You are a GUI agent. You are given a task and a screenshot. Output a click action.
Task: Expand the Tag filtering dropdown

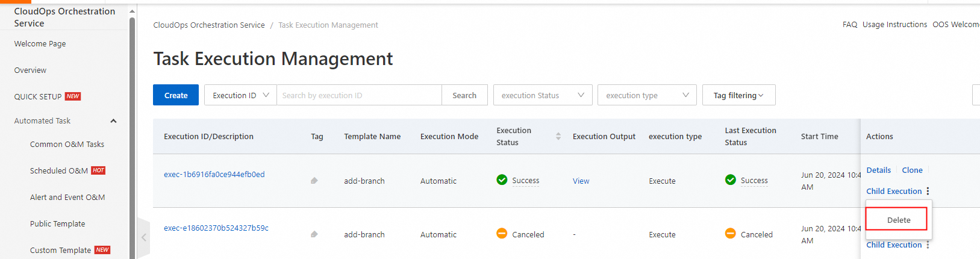pos(738,95)
